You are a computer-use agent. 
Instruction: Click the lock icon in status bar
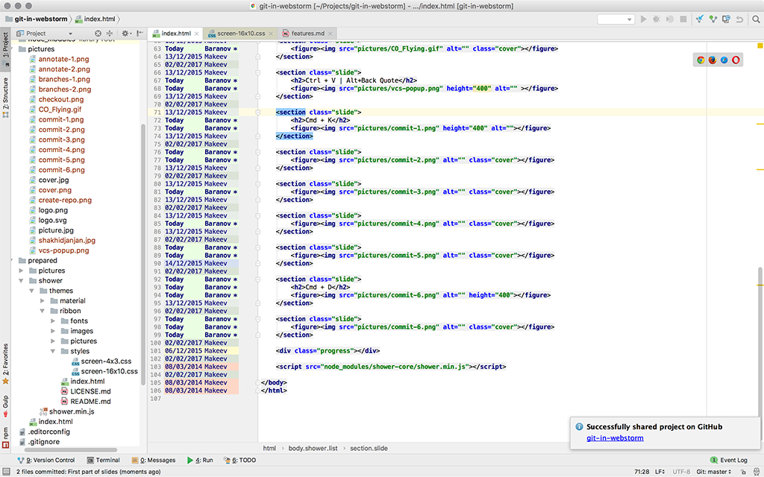point(743,472)
